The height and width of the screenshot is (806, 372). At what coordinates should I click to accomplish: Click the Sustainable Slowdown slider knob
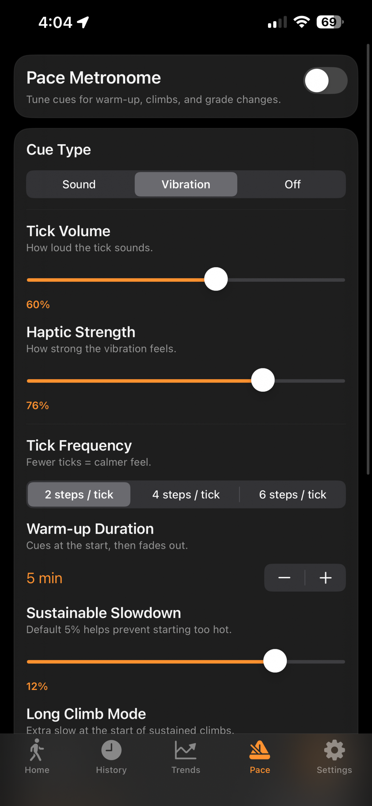275,661
